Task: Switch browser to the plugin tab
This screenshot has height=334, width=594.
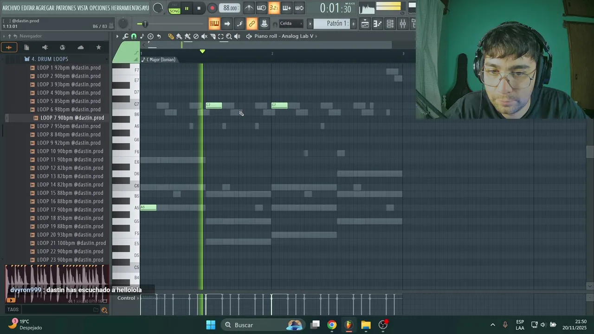Action: pyautogui.click(x=45, y=47)
